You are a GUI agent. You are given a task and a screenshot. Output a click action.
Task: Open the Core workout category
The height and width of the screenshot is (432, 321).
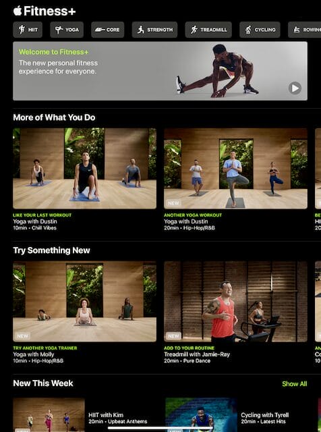click(x=108, y=30)
